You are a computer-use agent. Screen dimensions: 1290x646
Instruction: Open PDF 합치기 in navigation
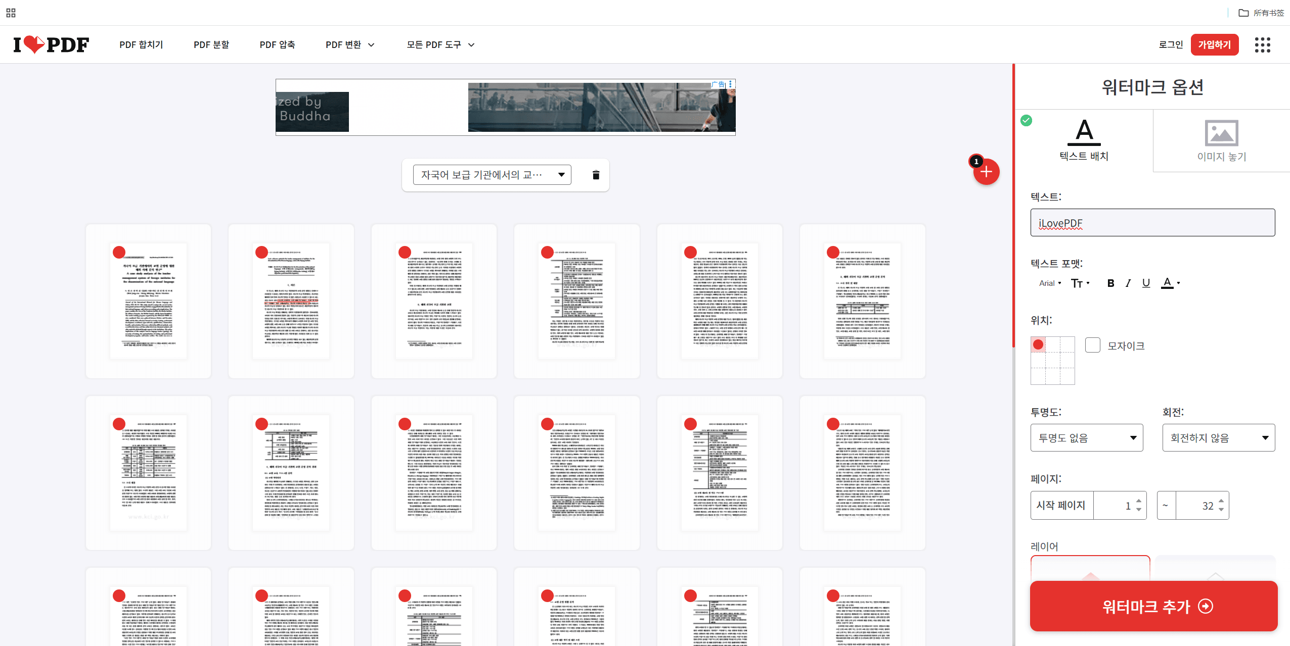141,45
